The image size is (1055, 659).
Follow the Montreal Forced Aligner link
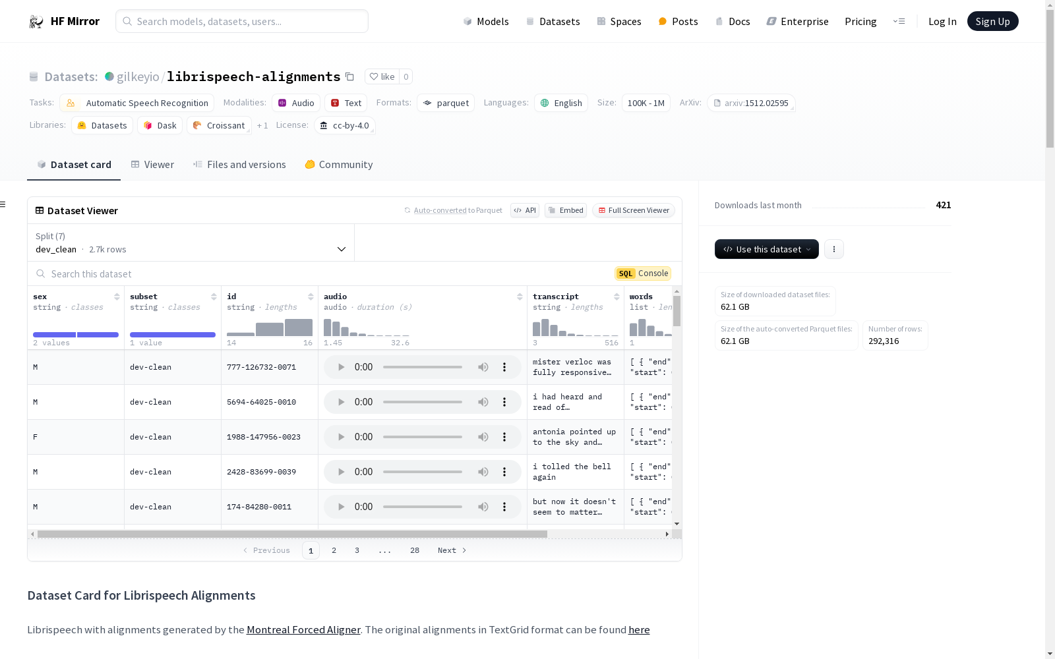tap(303, 629)
